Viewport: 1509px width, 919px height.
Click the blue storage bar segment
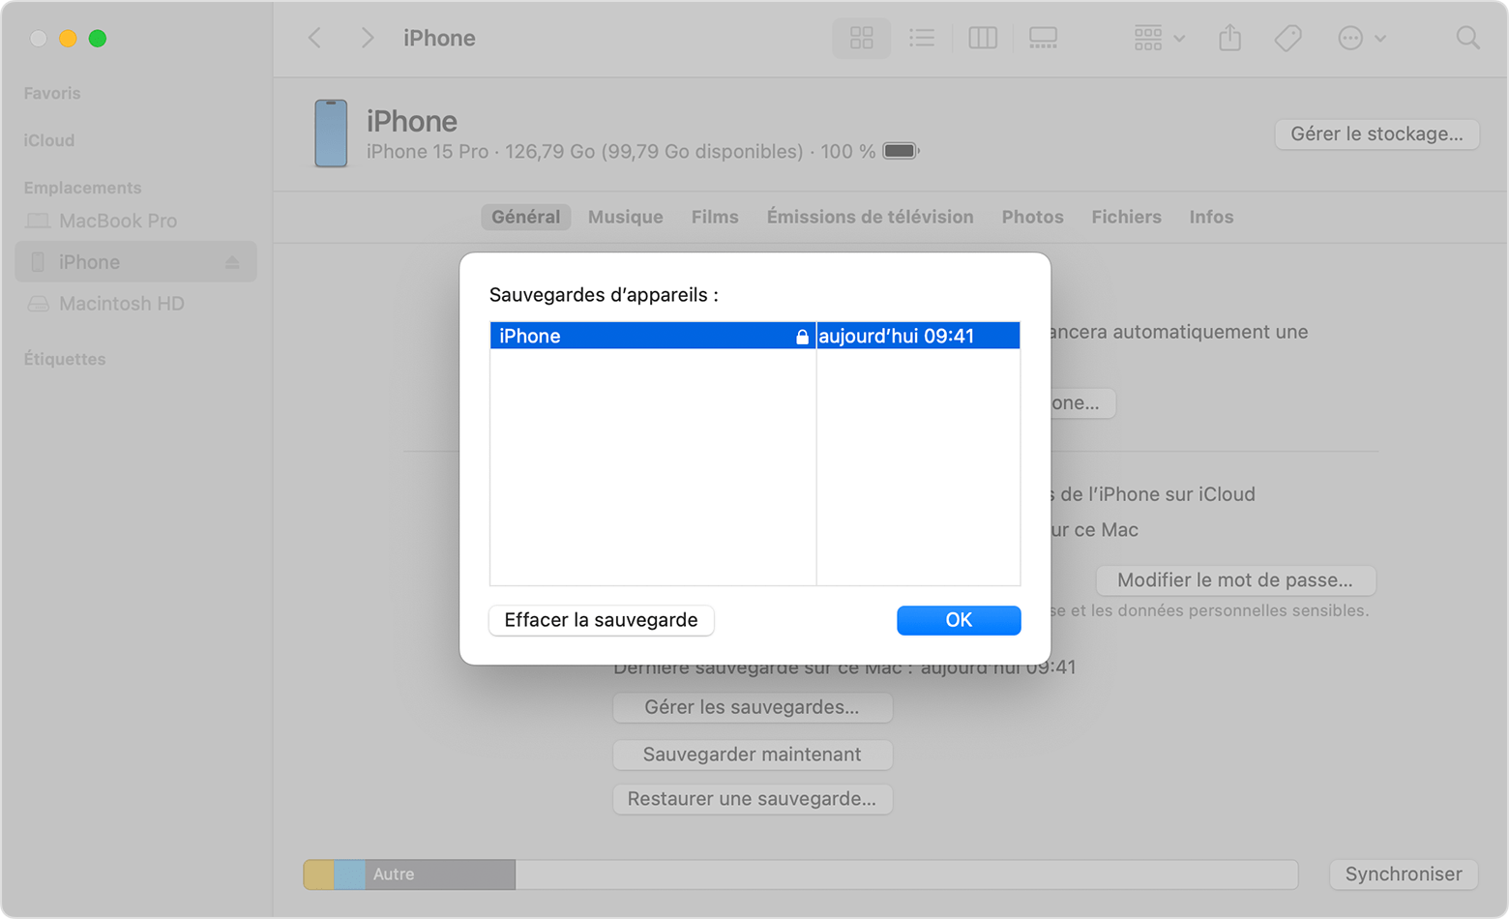point(350,875)
